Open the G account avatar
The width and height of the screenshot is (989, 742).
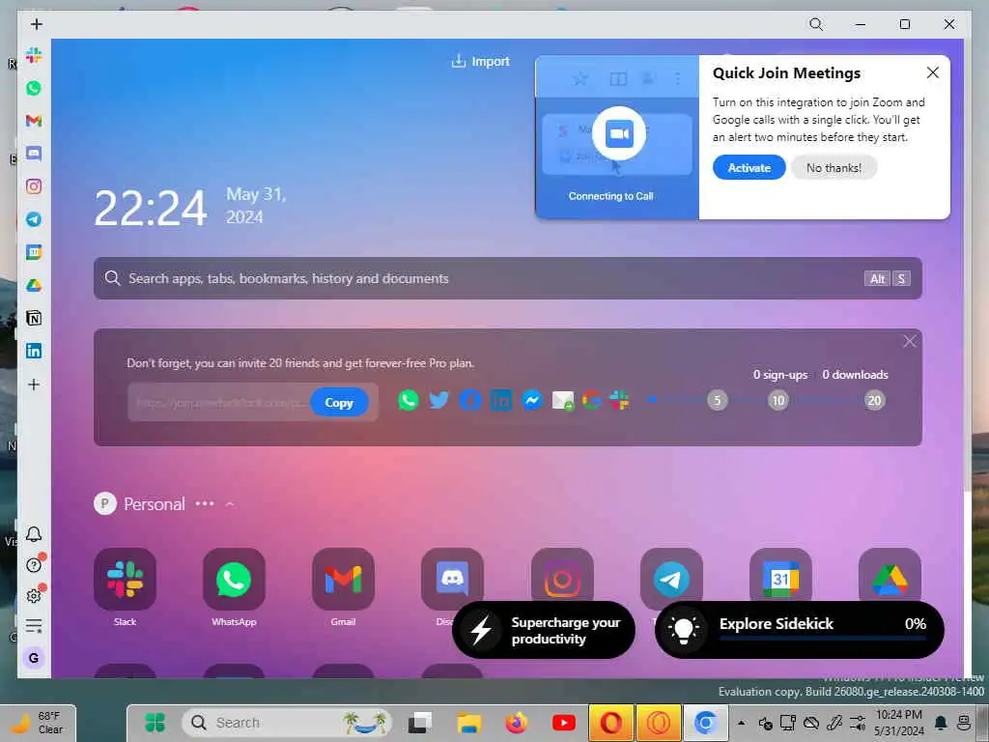pos(34,657)
